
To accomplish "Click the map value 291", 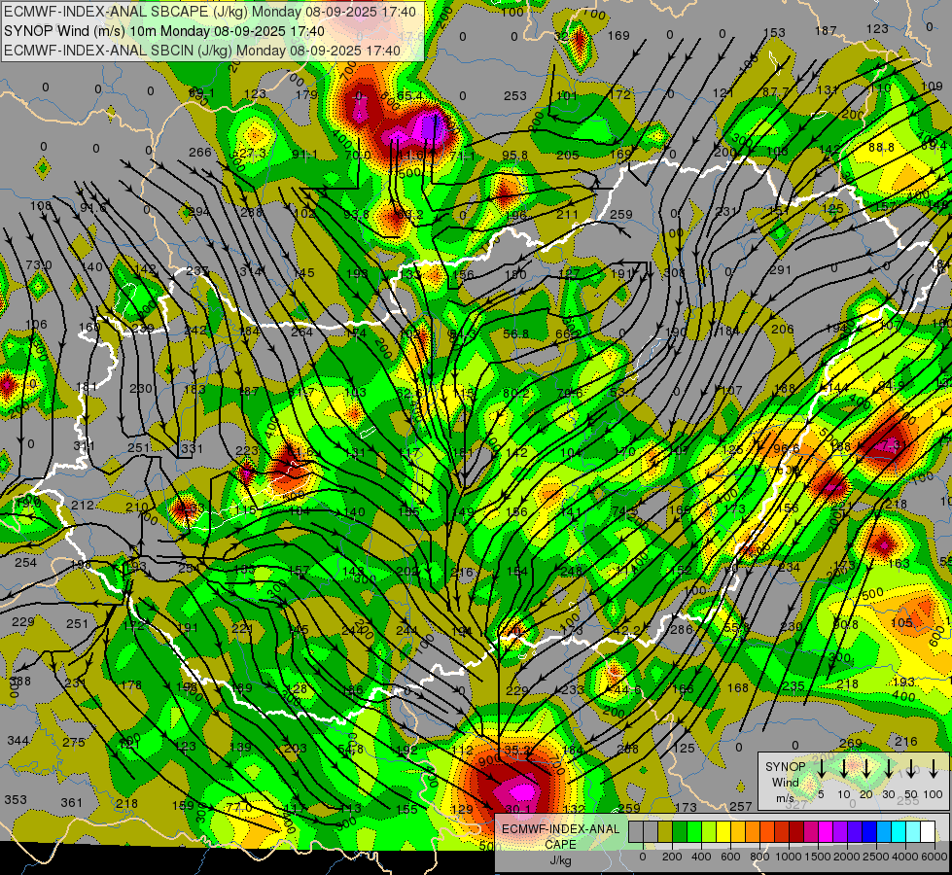I will (780, 269).
